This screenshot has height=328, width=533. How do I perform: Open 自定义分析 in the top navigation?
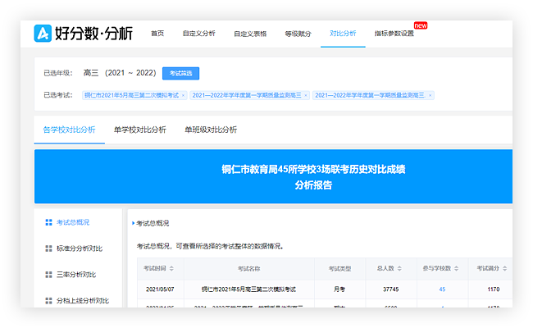coord(198,34)
